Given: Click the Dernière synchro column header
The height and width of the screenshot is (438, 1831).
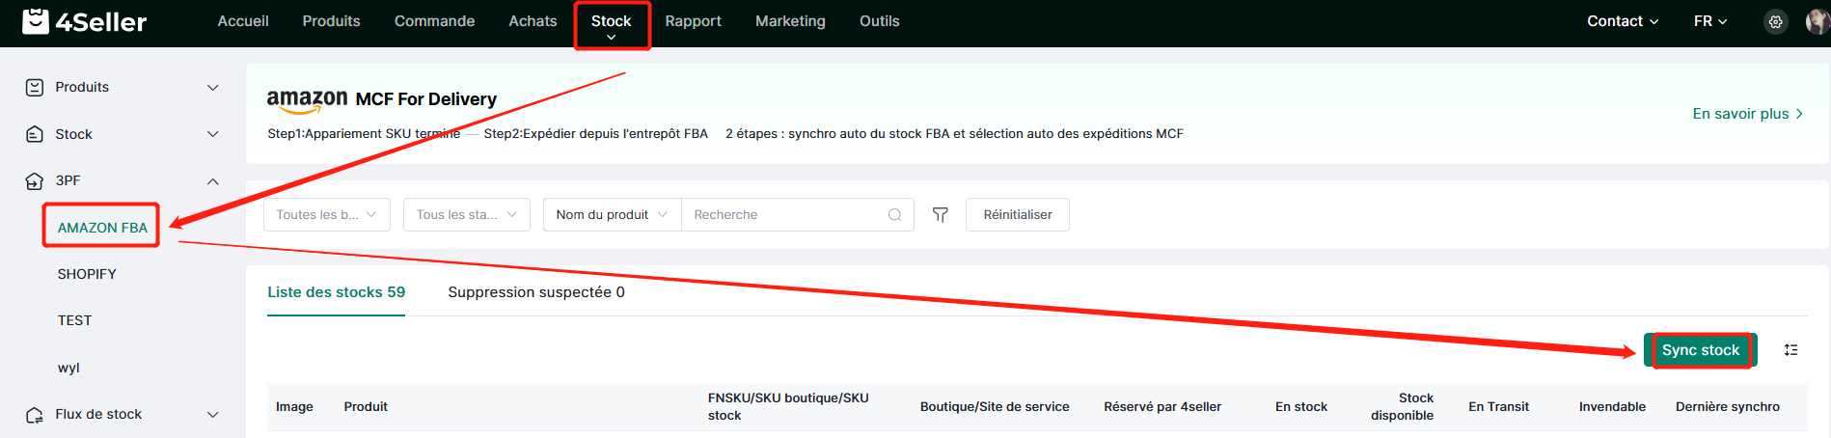Looking at the screenshot, I should pos(1728,407).
